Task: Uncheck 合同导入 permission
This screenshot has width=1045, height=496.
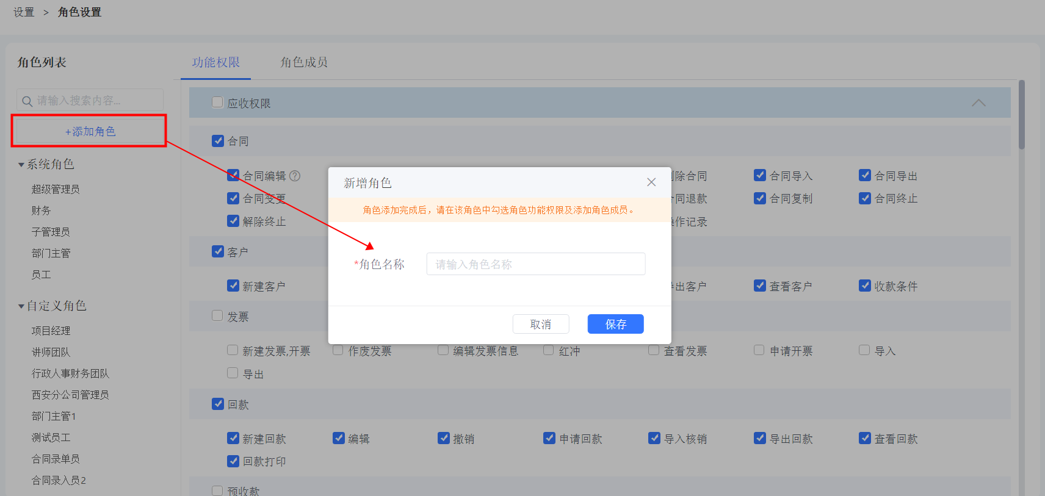Action: pyautogui.click(x=760, y=175)
